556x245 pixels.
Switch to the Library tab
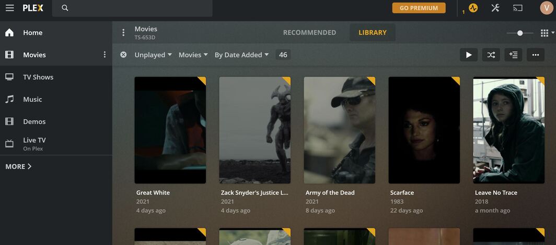(372, 32)
